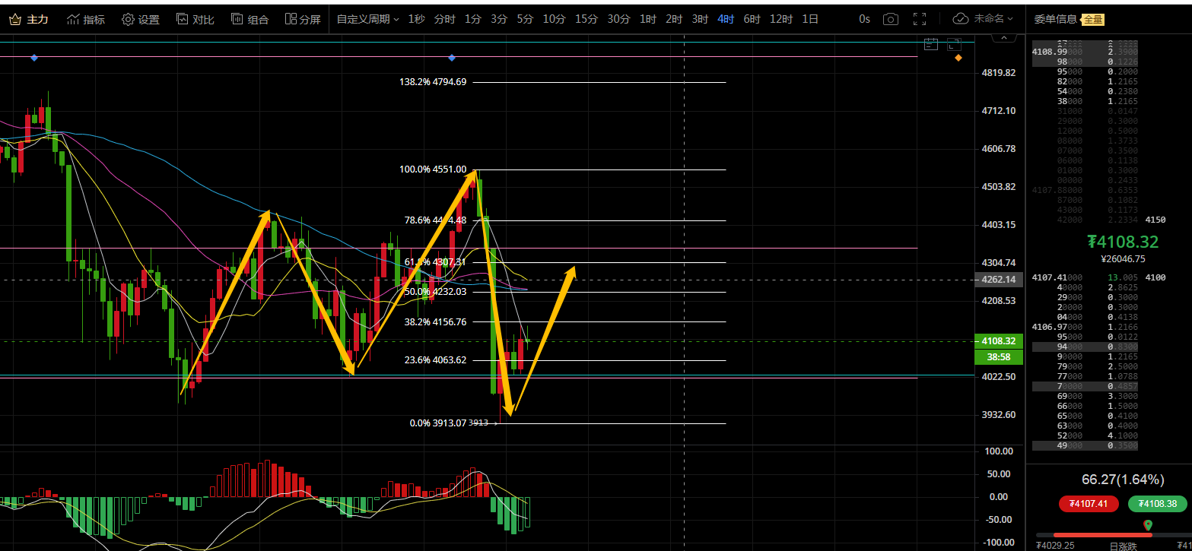Open the 设置 settings gear
Viewport: 1192px width, 551px height.
[140, 19]
